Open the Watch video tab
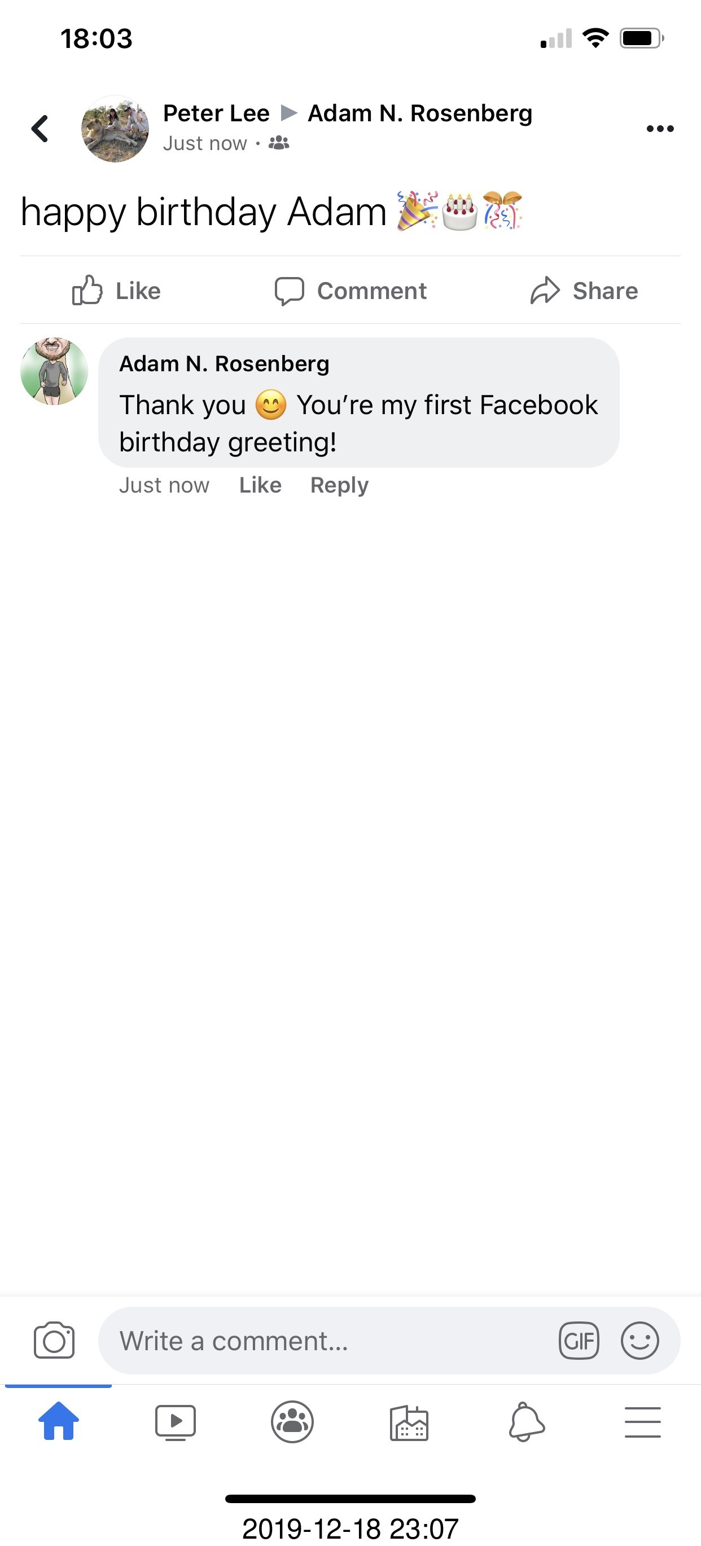This screenshot has height=1546, width=701. 175,1422
